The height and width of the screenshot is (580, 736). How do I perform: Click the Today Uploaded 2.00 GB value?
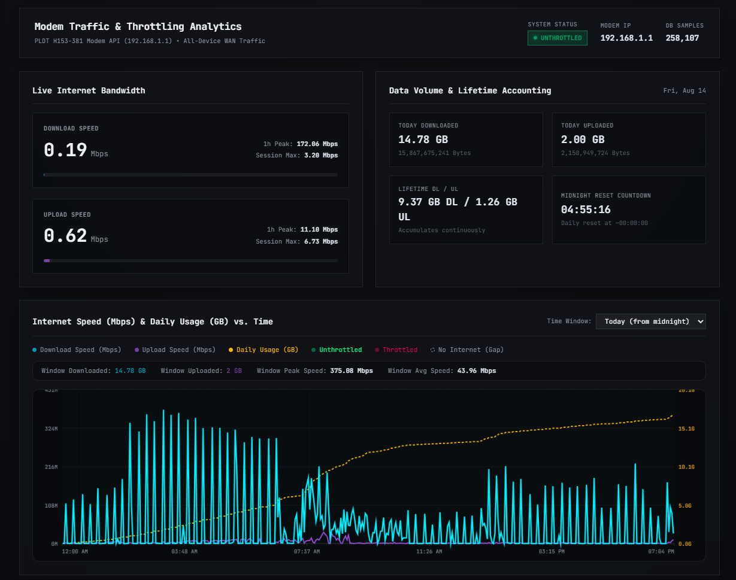point(583,139)
